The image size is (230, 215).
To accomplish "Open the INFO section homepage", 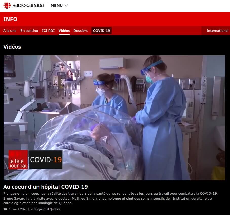I will click(x=10, y=19).
